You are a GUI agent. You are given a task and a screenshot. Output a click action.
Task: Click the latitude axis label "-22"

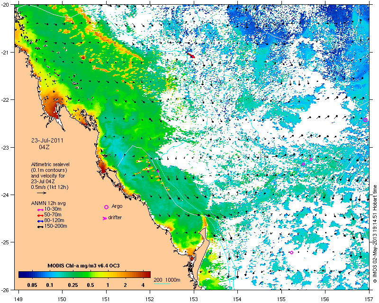(5, 100)
